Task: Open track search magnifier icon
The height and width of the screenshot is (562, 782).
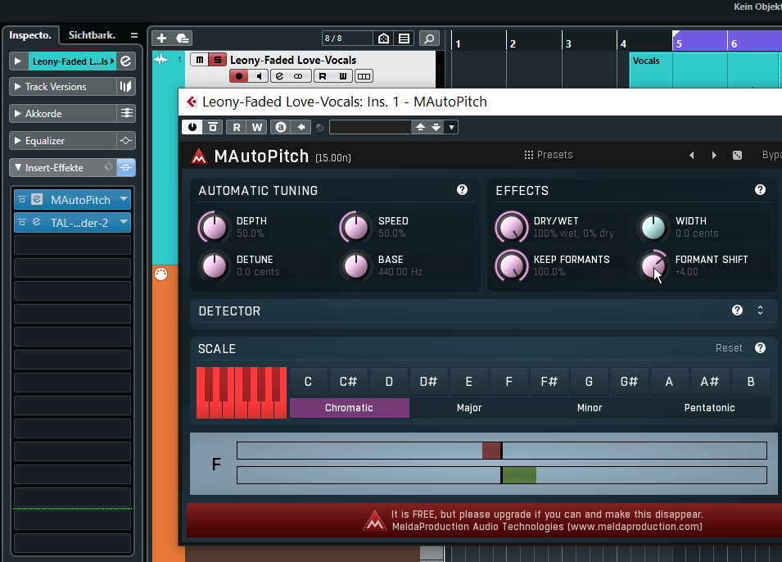Action: (428, 39)
